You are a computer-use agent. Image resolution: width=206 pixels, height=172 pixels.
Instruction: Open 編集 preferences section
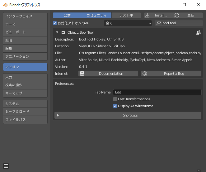coord(25,48)
